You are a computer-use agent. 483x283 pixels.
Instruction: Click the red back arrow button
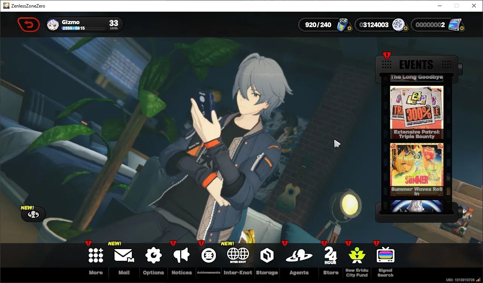(29, 25)
